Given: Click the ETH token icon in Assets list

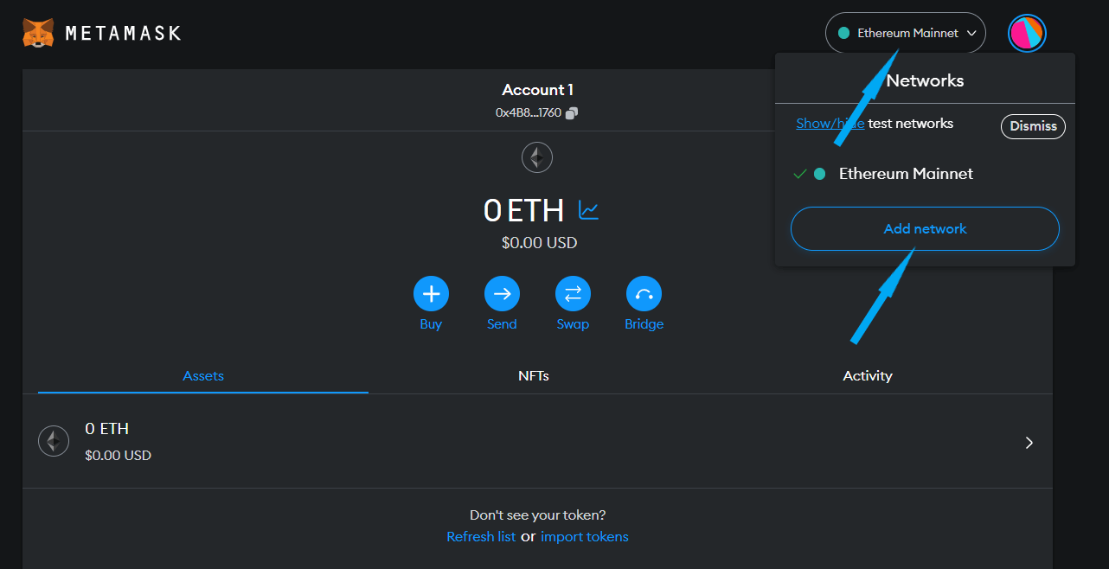Looking at the screenshot, I should (x=54, y=441).
